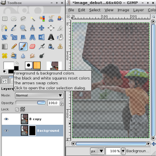This screenshot has width=156, height=156.
Task: Select the Blend gradient tool
Action: point(5,46)
